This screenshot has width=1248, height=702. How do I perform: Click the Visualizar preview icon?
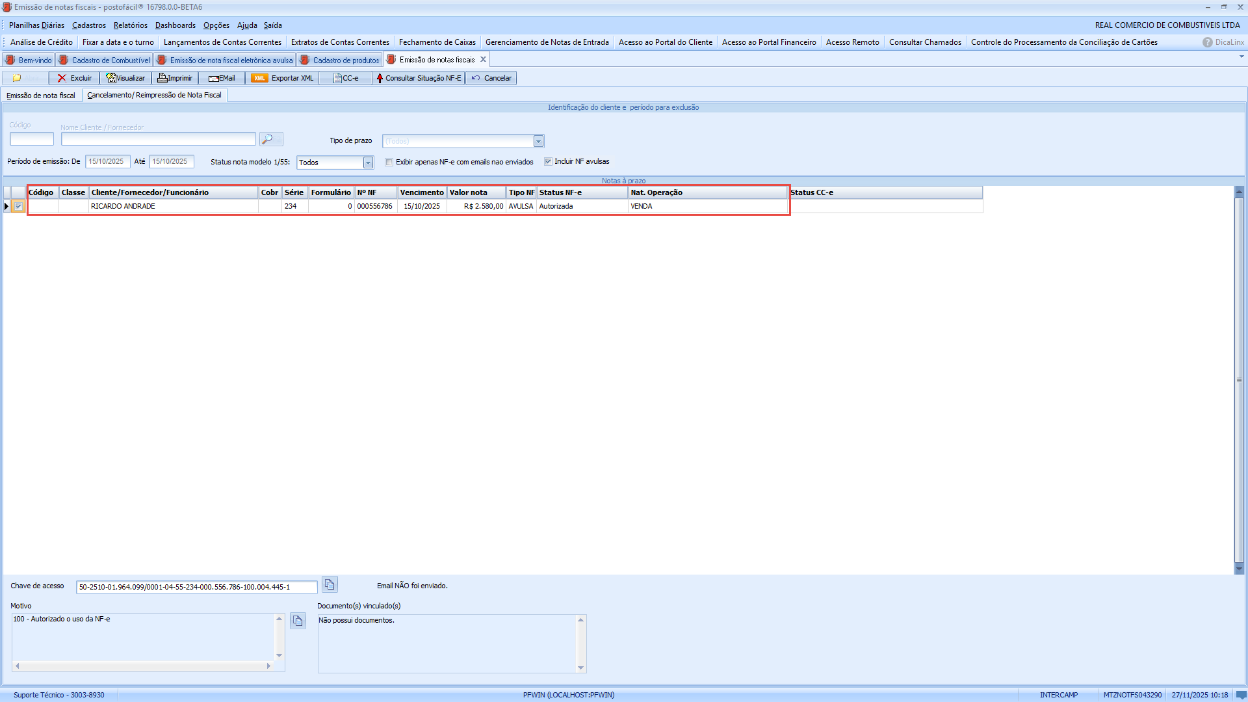(111, 78)
